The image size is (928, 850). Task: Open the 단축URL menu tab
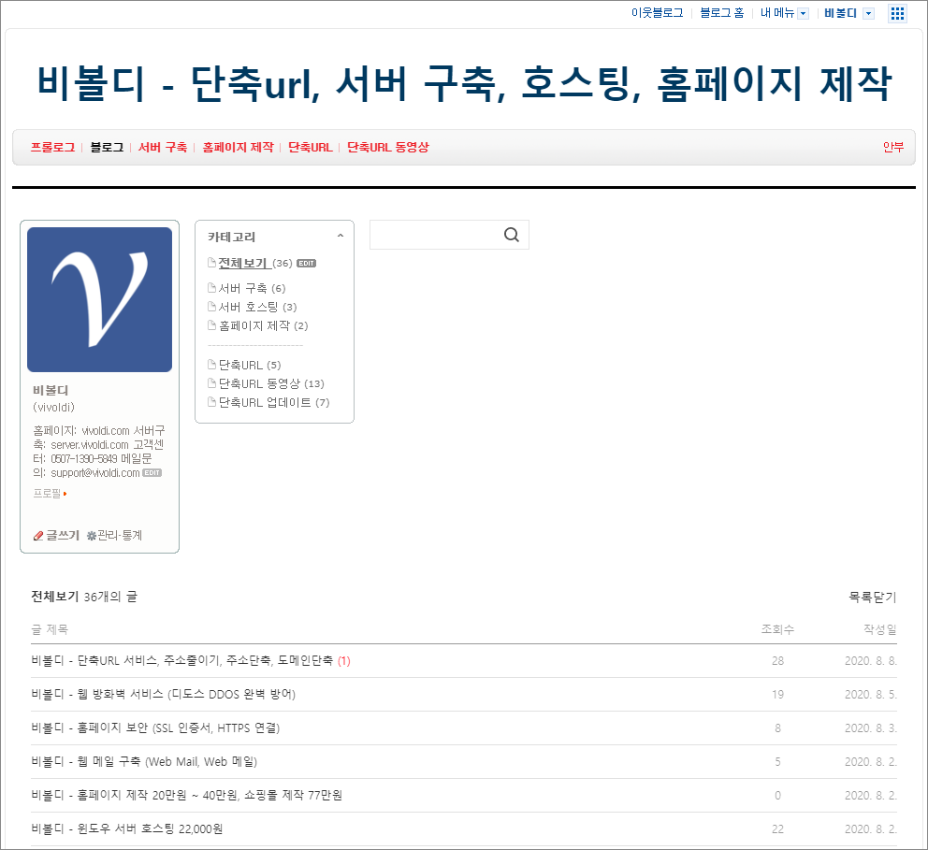[x=311, y=148]
